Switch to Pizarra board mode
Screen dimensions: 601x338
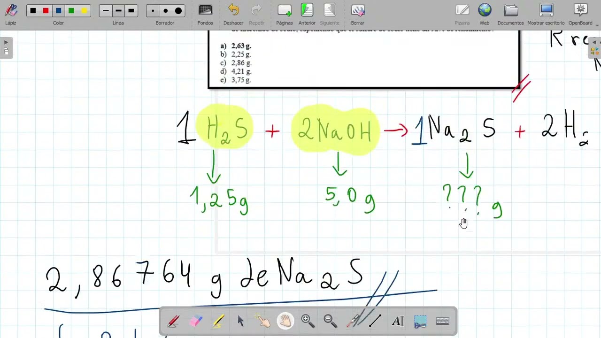462,14
